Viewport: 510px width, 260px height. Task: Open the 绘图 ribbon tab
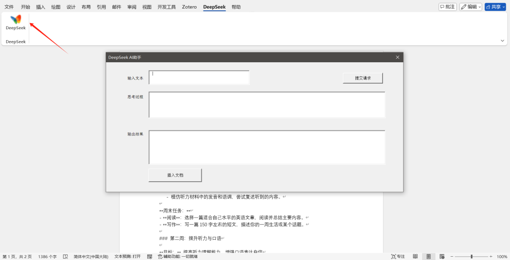click(x=56, y=7)
